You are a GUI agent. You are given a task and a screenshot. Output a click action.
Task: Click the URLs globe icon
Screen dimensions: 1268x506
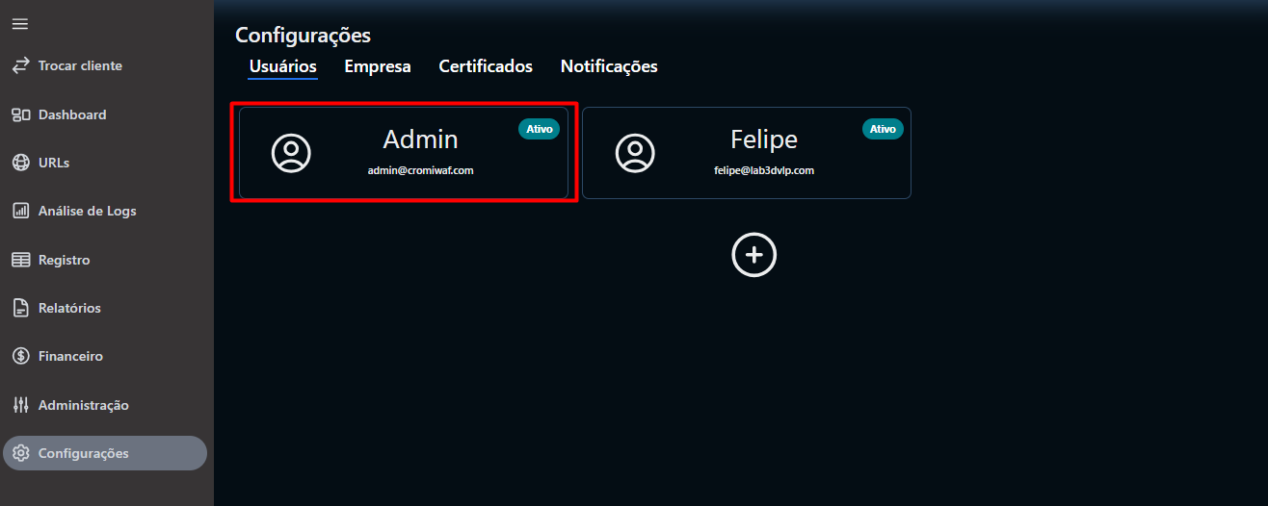click(20, 163)
